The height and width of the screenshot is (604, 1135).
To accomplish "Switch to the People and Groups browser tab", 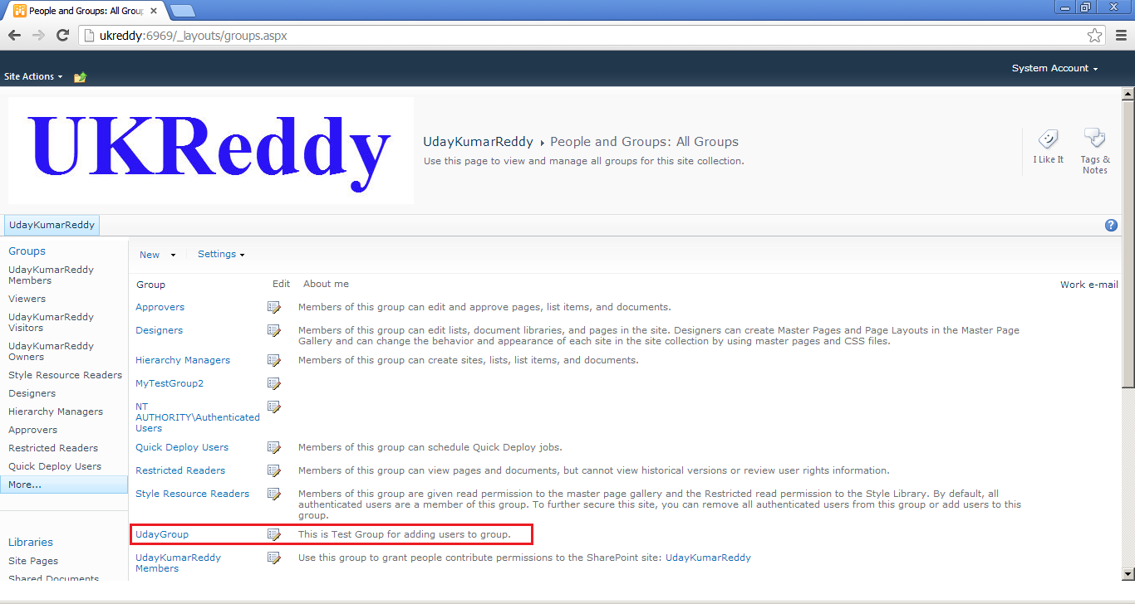I will click(86, 11).
